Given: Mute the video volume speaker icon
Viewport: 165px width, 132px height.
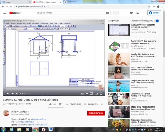Looking at the screenshot, I should point(17,94).
